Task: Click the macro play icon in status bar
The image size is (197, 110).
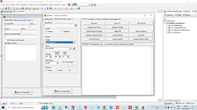Action: pyautogui.click(x=1, y=104)
